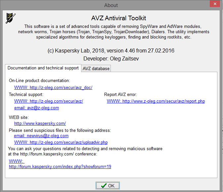This screenshot has height=192, width=223.
Task: Click the avz@z-oleg.com email link
Action: click(x=36, y=108)
